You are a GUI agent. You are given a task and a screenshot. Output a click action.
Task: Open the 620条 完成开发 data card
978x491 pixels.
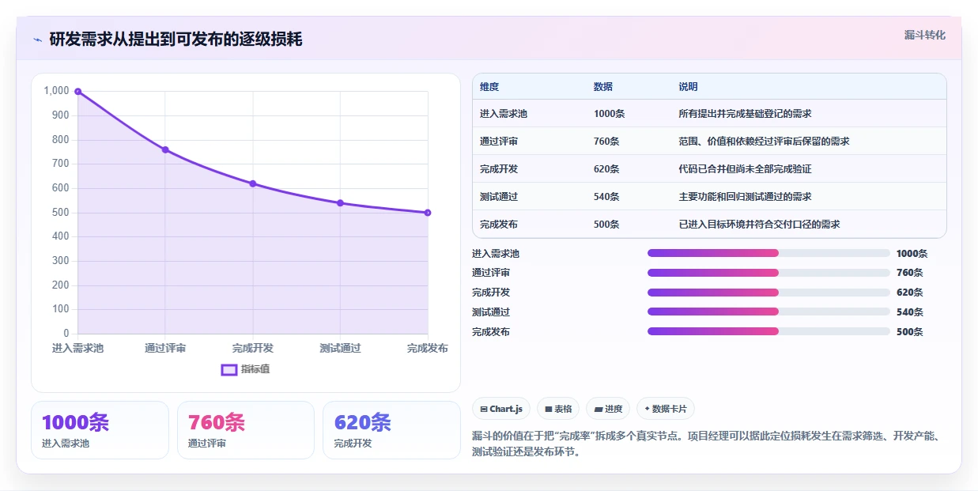pos(391,430)
